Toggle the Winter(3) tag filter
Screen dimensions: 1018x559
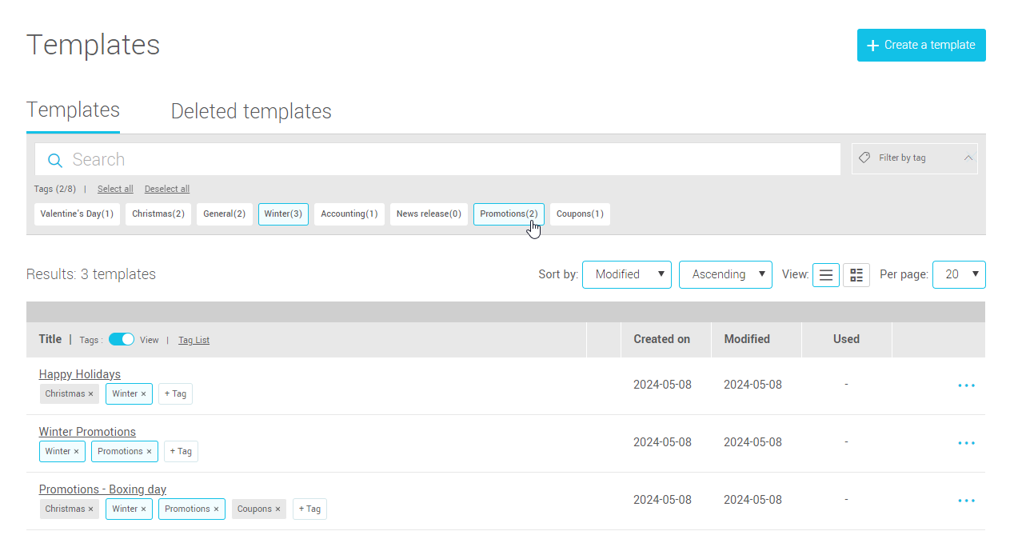coord(283,214)
